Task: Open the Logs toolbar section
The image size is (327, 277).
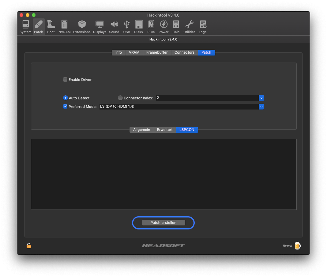Action: coord(202,27)
